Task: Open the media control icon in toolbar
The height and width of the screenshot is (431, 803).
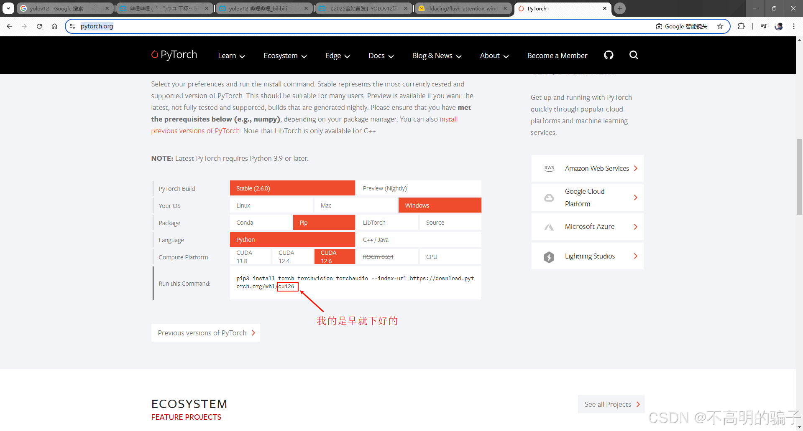Action: pos(764,26)
